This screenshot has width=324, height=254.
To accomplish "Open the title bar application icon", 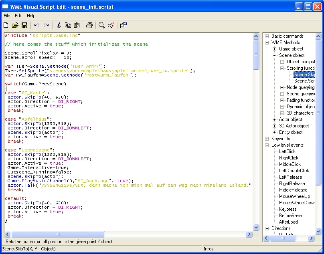I will [5, 7].
